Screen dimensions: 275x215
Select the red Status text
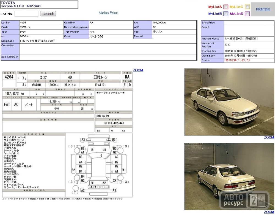(x=237, y=60)
